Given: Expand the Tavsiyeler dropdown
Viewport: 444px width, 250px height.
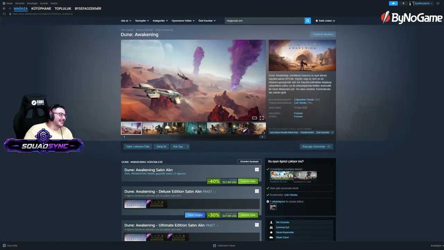Looking at the screenshot, I should pos(142,21).
